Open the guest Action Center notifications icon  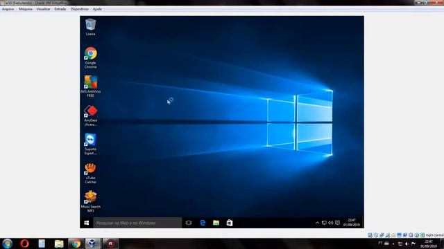pyautogui.click(x=338, y=223)
